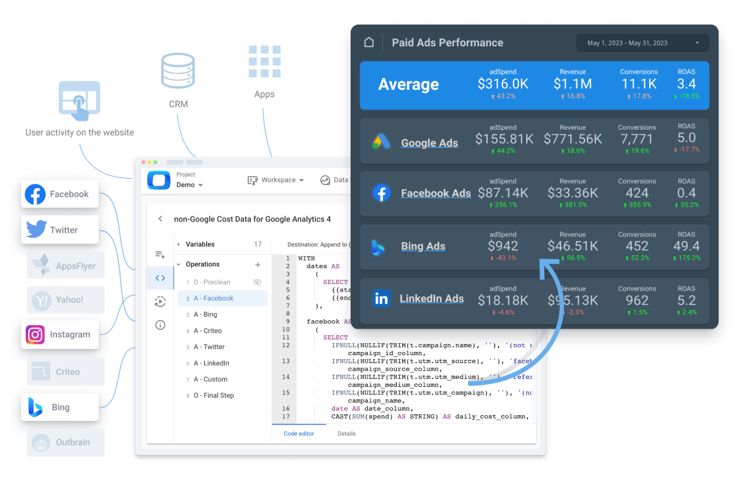This screenshot has height=488, width=742.
Task: Open the Facebook Ads link
Action: (436, 193)
